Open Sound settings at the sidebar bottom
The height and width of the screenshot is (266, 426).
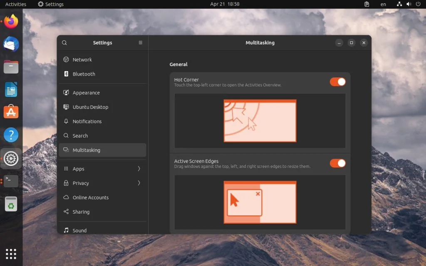pyautogui.click(x=80, y=230)
